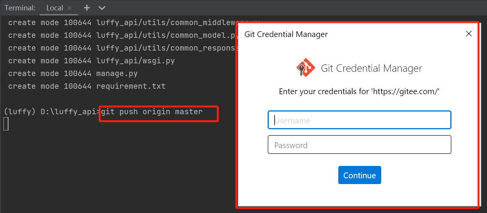Close the Local terminal tab

click(x=70, y=8)
